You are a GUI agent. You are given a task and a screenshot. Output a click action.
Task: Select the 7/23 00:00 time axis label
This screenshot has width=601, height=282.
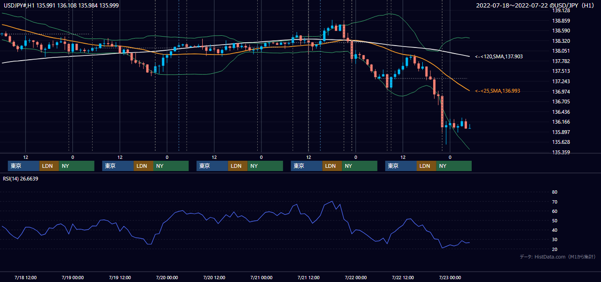tap(450, 277)
